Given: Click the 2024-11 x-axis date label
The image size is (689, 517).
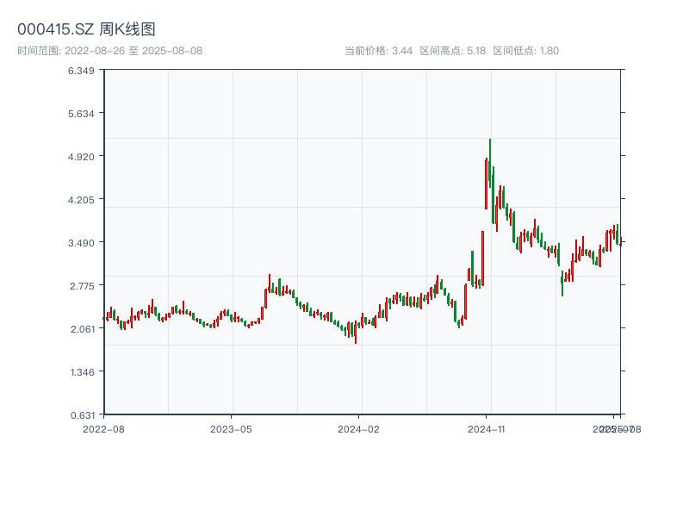Looking at the screenshot, I should pyautogui.click(x=487, y=428).
